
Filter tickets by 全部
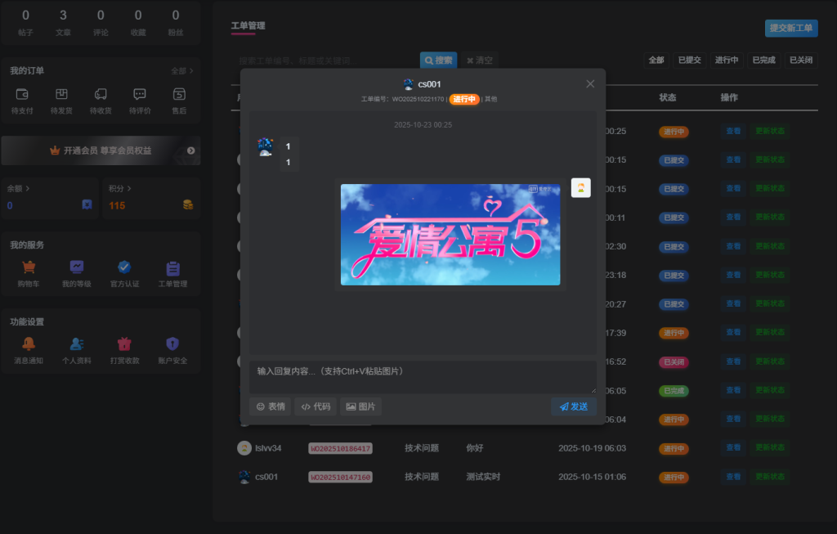656,61
